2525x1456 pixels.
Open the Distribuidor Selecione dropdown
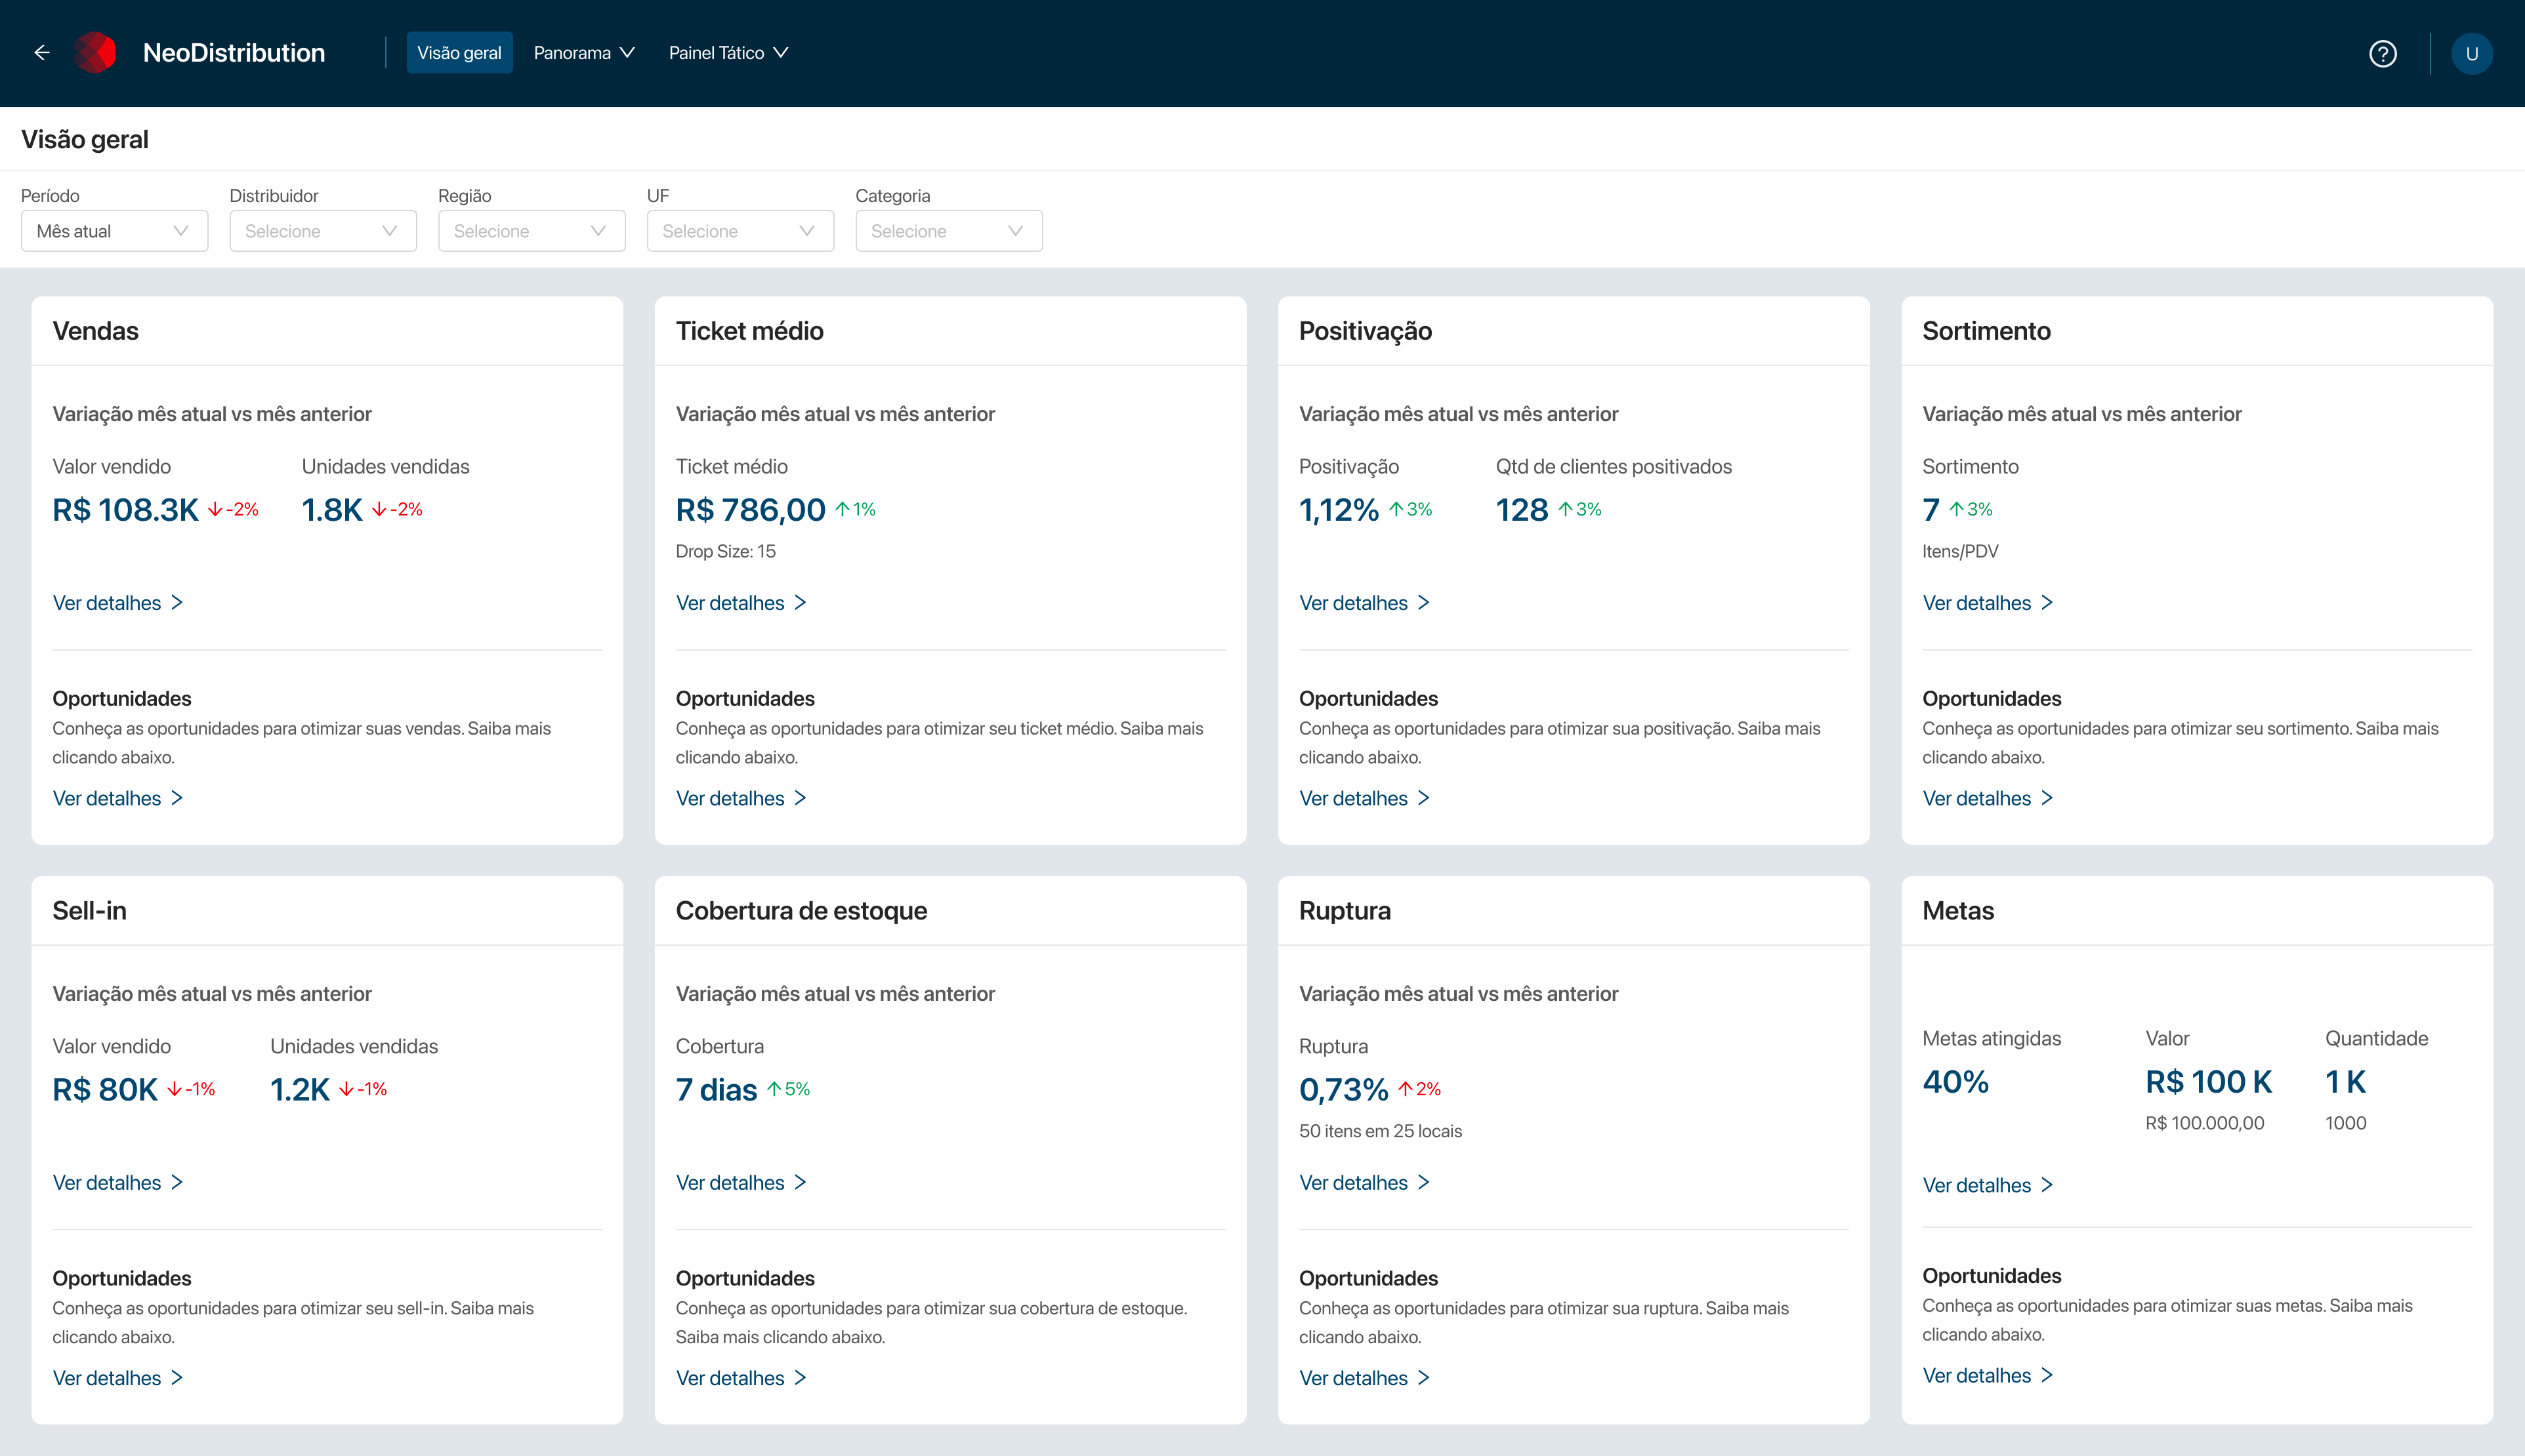click(322, 231)
